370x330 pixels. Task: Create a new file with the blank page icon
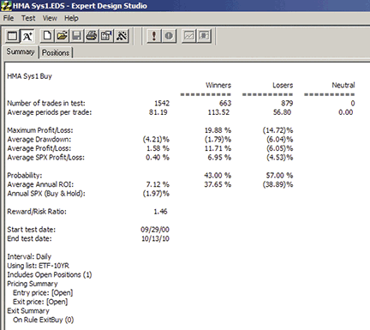pyautogui.click(x=48, y=36)
